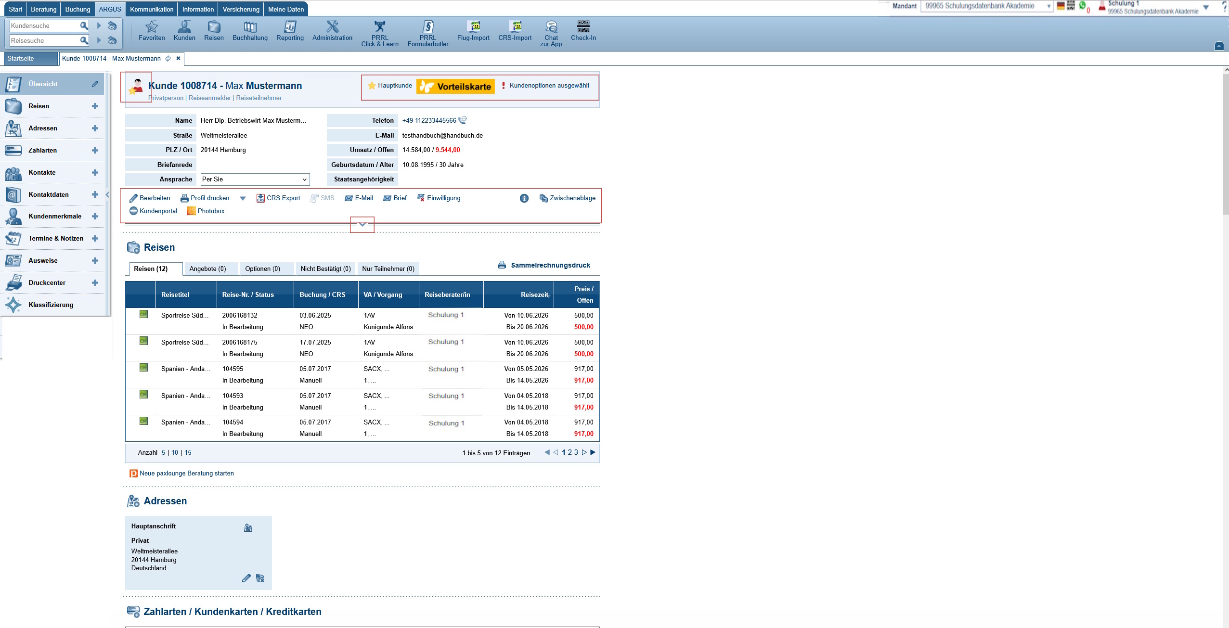Click the Brief button
The width and height of the screenshot is (1229, 628).
coord(395,198)
